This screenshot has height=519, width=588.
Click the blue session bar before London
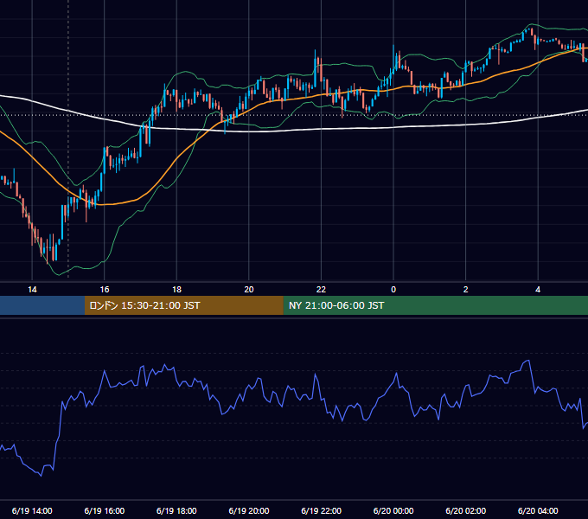[x=42, y=305]
